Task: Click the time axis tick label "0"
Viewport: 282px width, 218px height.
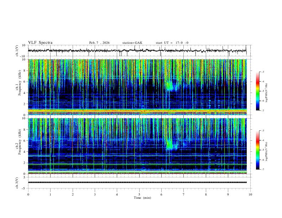Action: [28, 194]
